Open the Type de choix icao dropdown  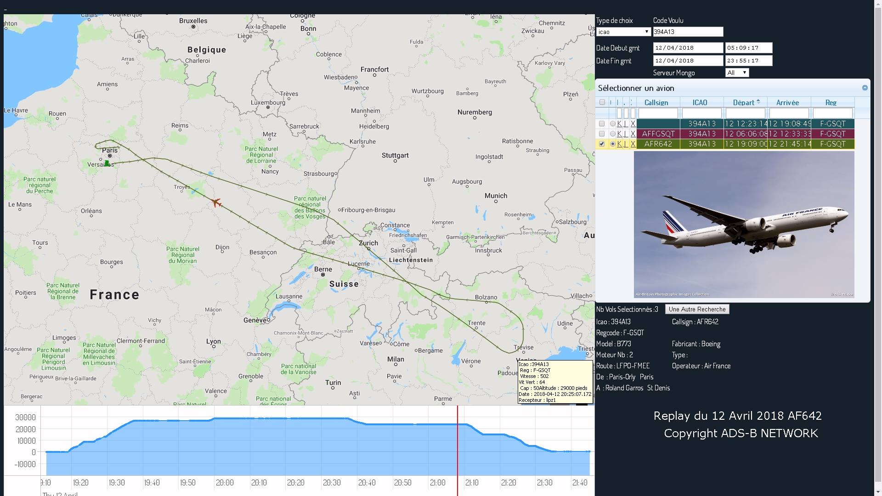pos(623,32)
